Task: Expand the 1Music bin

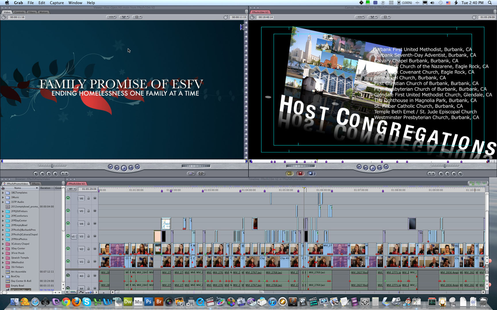Action: (3, 197)
